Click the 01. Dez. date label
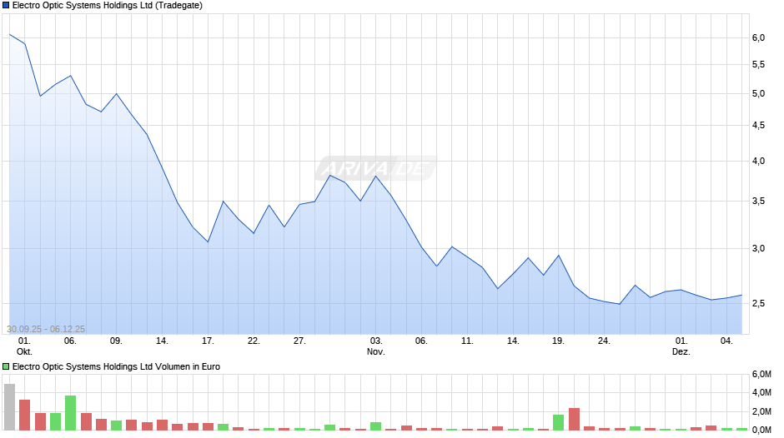The width and height of the screenshot is (784, 438). 681,346
